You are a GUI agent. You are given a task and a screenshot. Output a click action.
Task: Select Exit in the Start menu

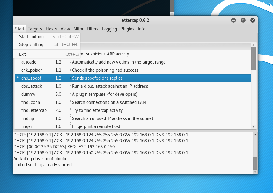[x=47, y=54]
